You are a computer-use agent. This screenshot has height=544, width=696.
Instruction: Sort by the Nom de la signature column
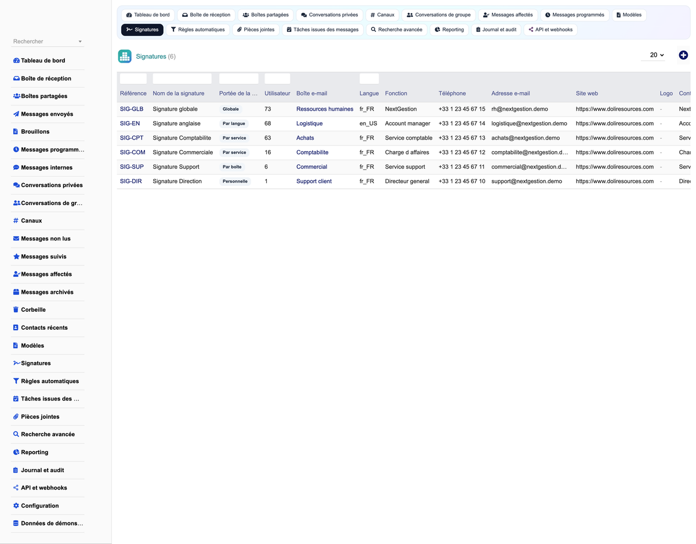179,93
